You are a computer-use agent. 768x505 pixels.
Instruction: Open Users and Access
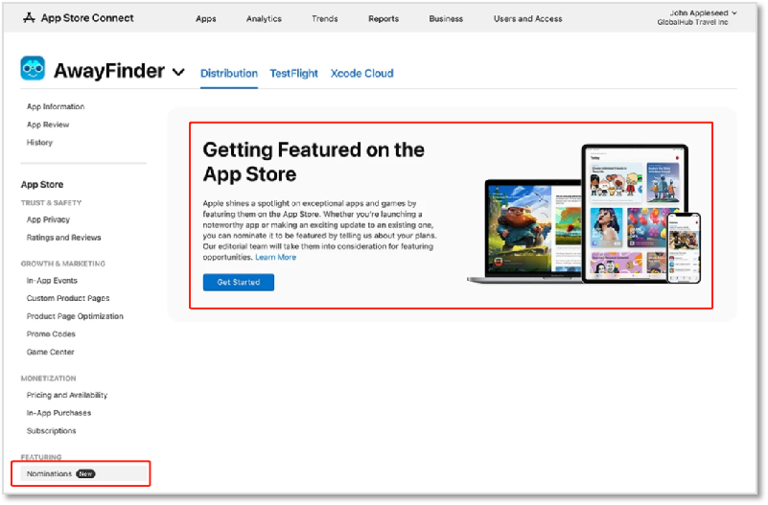527,18
